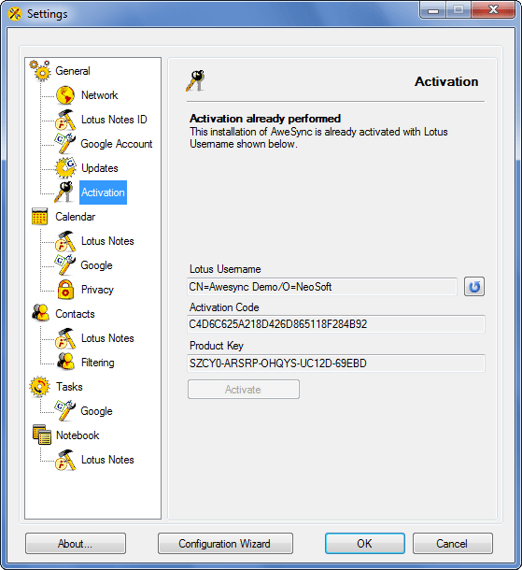Click the disabled Activate button
The width and height of the screenshot is (522, 570).
(244, 390)
